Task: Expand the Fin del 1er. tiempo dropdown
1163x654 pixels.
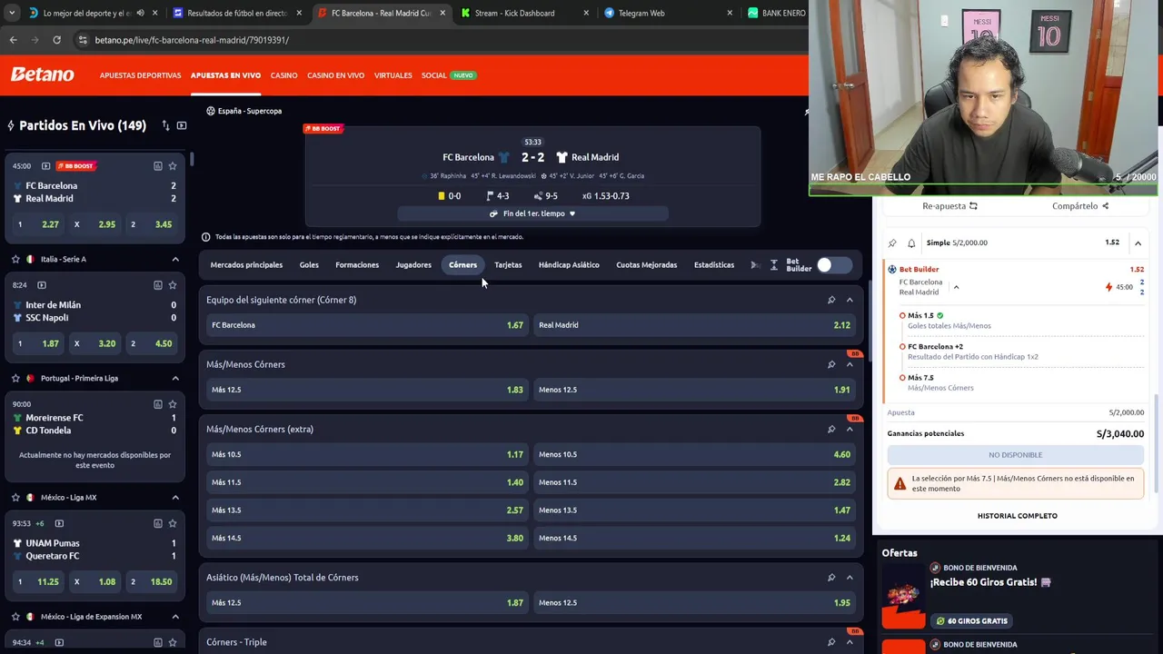Action: 532,213
